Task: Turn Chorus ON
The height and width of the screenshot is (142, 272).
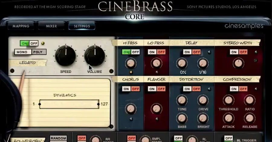Action: [x=126, y=89]
